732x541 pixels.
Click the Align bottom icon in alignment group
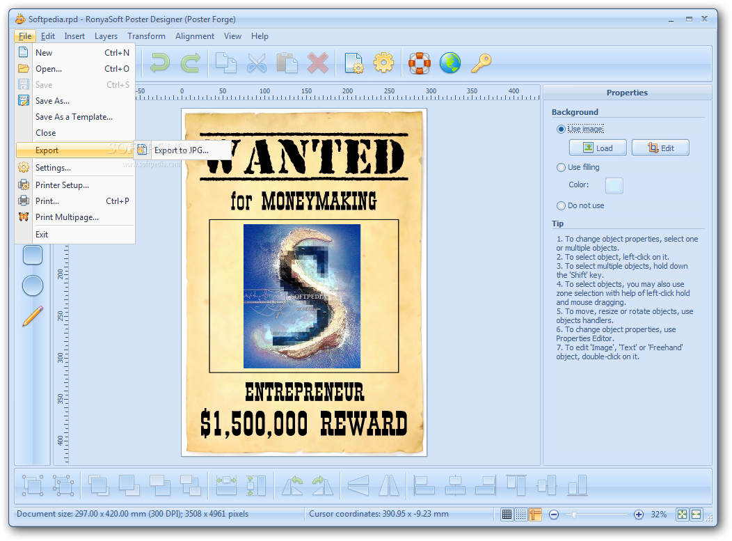578,485
